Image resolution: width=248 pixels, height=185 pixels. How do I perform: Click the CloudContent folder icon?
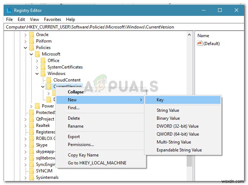coord(49,80)
